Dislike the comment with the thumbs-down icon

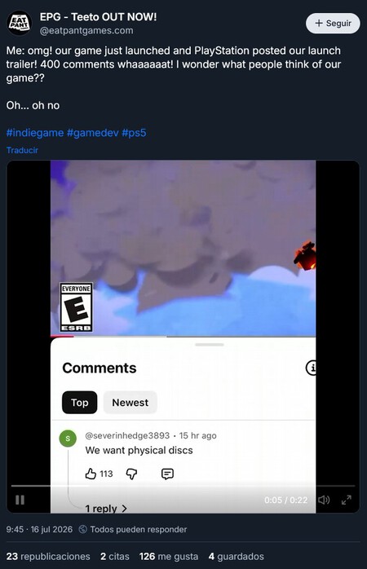[131, 474]
